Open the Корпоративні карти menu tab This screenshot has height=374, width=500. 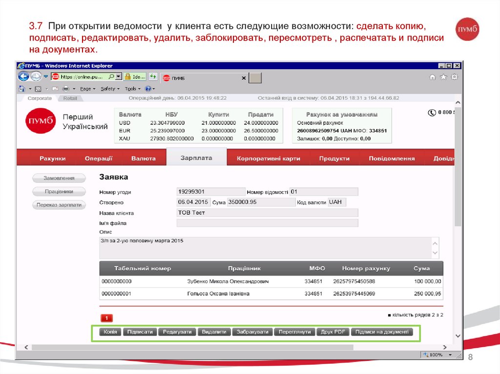268,158
